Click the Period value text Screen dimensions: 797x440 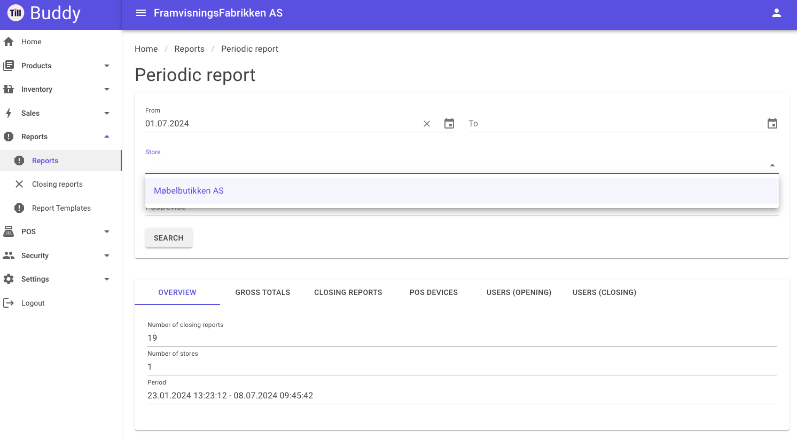pos(230,395)
